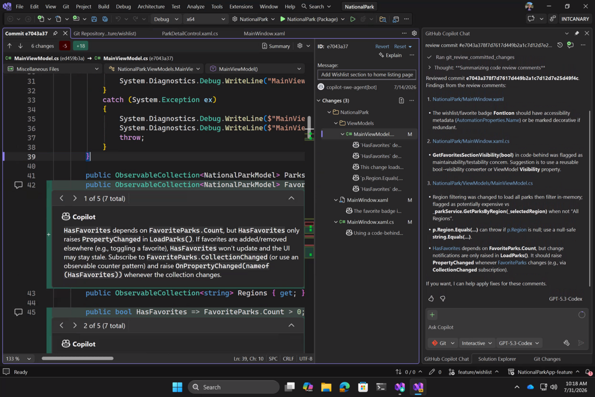Collapse the Changes (3) section
The image size is (595, 397).
tap(319, 100)
